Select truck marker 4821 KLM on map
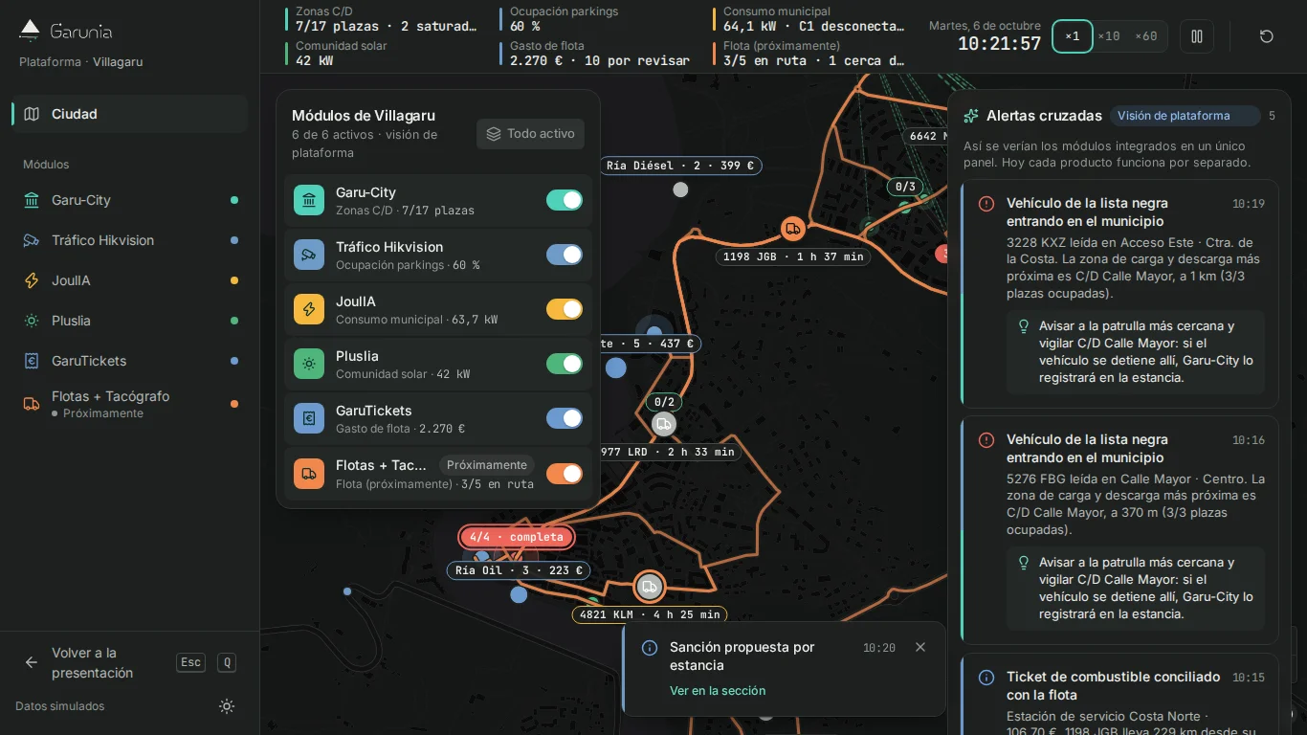The height and width of the screenshot is (735, 1307). tap(649, 586)
